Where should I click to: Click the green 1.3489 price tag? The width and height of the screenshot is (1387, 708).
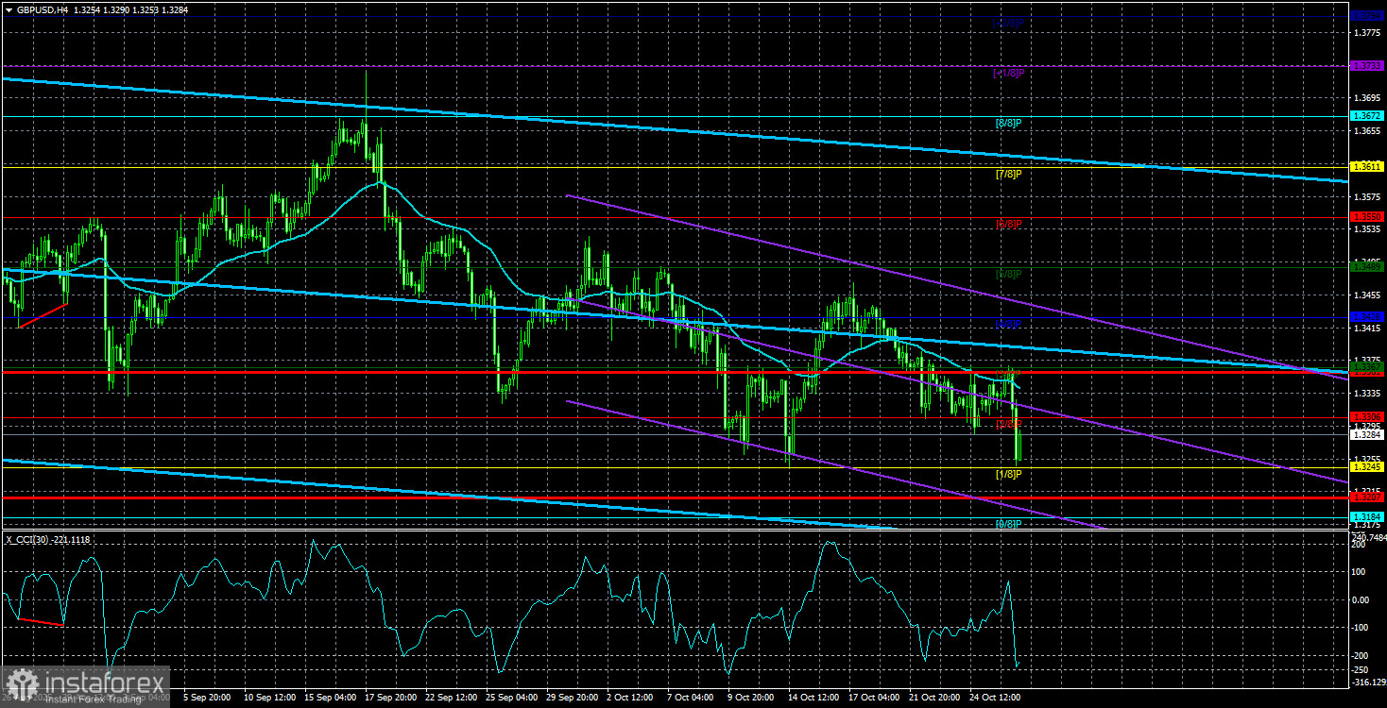1365,267
